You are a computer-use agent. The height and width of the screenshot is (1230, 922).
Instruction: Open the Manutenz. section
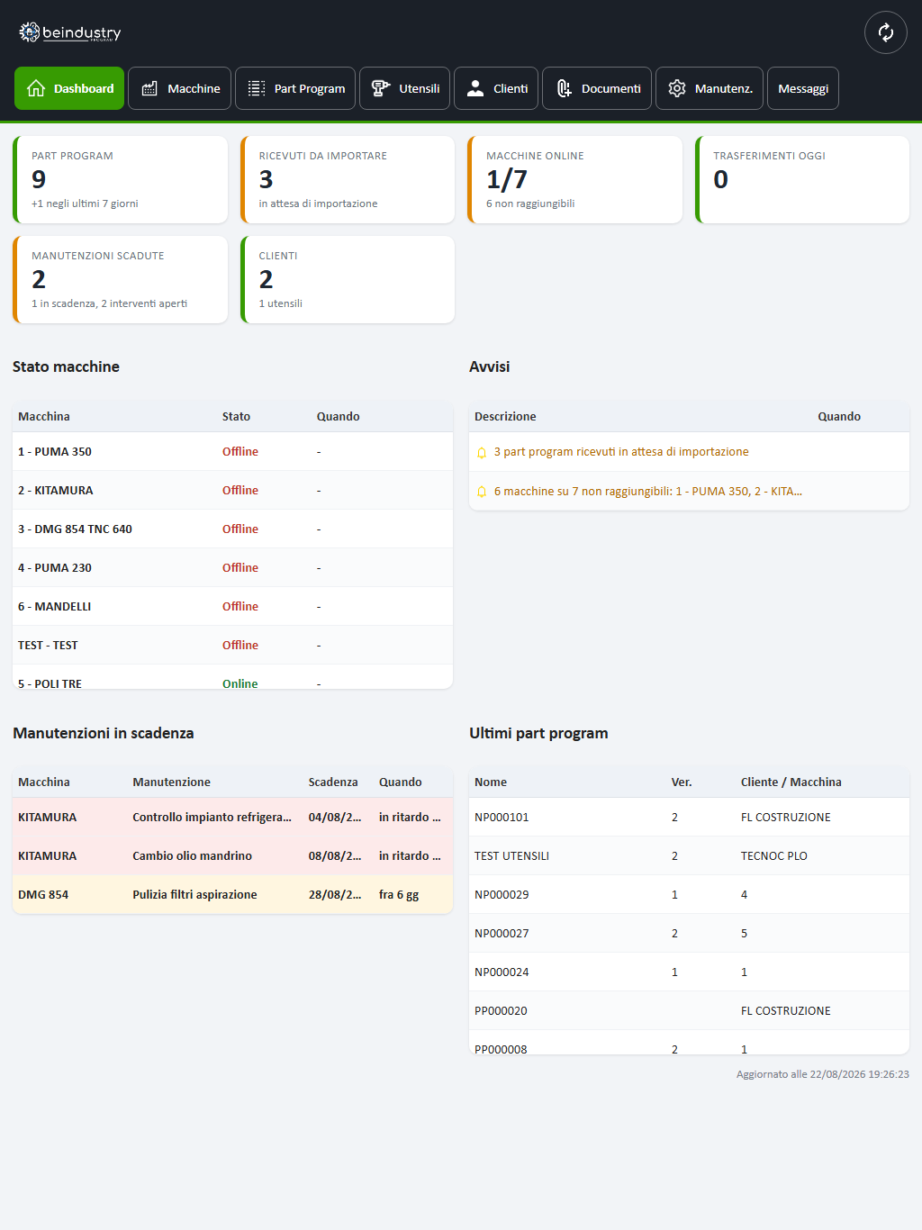click(710, 88)
